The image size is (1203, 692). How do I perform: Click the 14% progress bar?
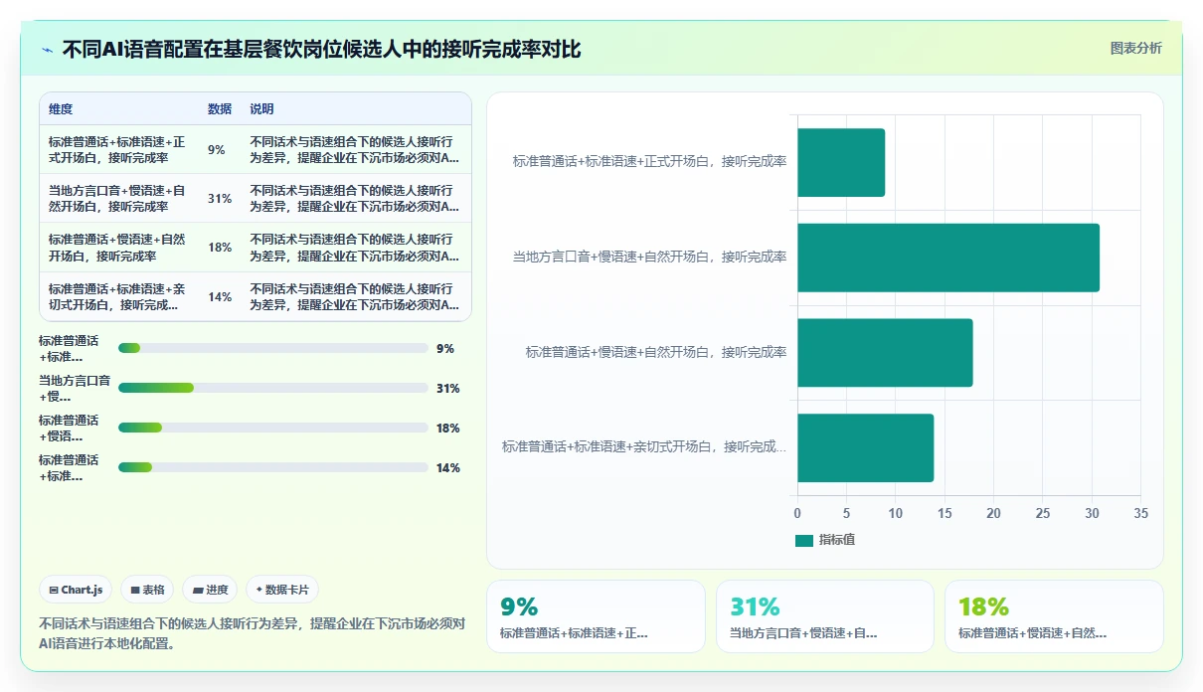click(x=272, y=467)
